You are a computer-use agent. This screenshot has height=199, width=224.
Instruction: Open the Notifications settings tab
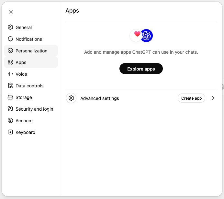[x=31, y=39]
